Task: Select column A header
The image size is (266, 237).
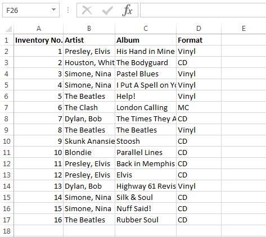Action: [x=39, y=29]
